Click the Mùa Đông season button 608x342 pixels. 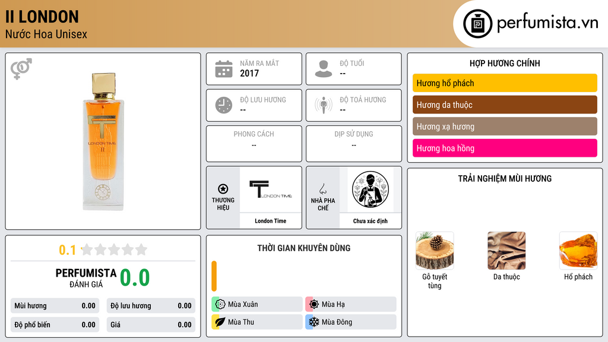351,322
